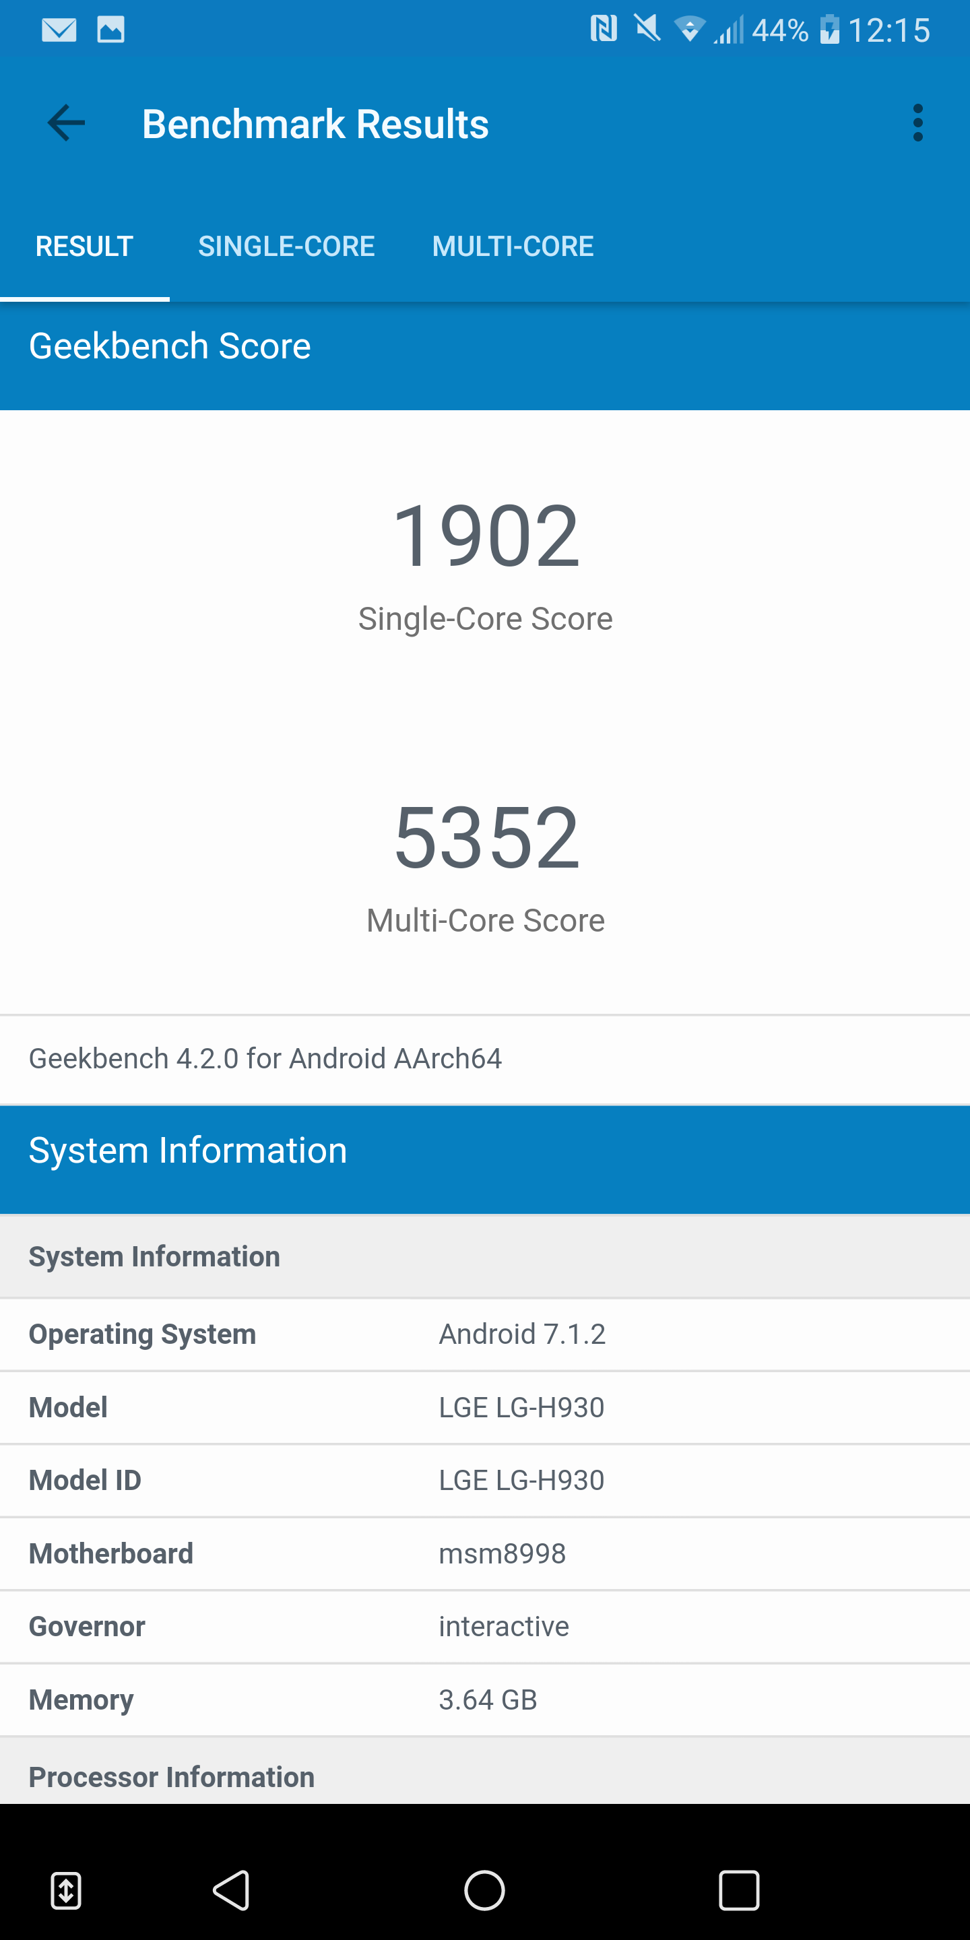Screen dimensions: 970x1940
Task: Tap the 5352 multi-core score
Action: 486,837
